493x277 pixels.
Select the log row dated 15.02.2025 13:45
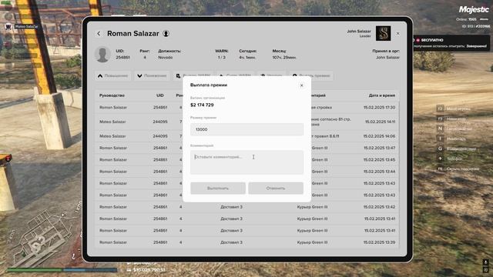click(x=246, y=159)
